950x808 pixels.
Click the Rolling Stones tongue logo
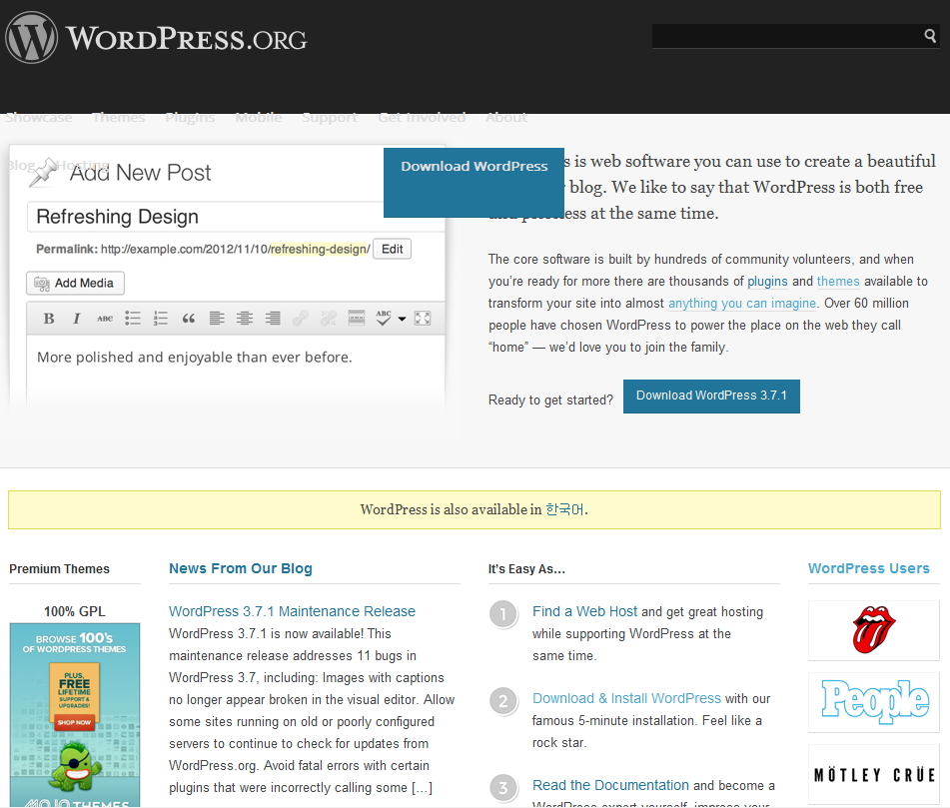point(874,630)
